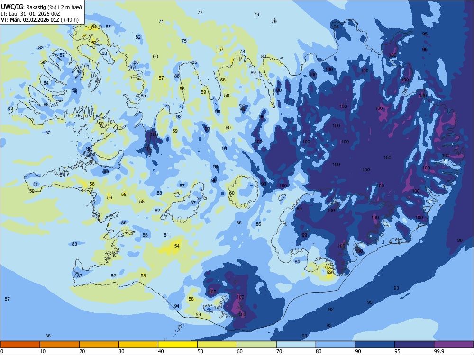Click legend tick label '40'
The height and width of the screenshot is (355, 474).
click(x=161, y=351)
